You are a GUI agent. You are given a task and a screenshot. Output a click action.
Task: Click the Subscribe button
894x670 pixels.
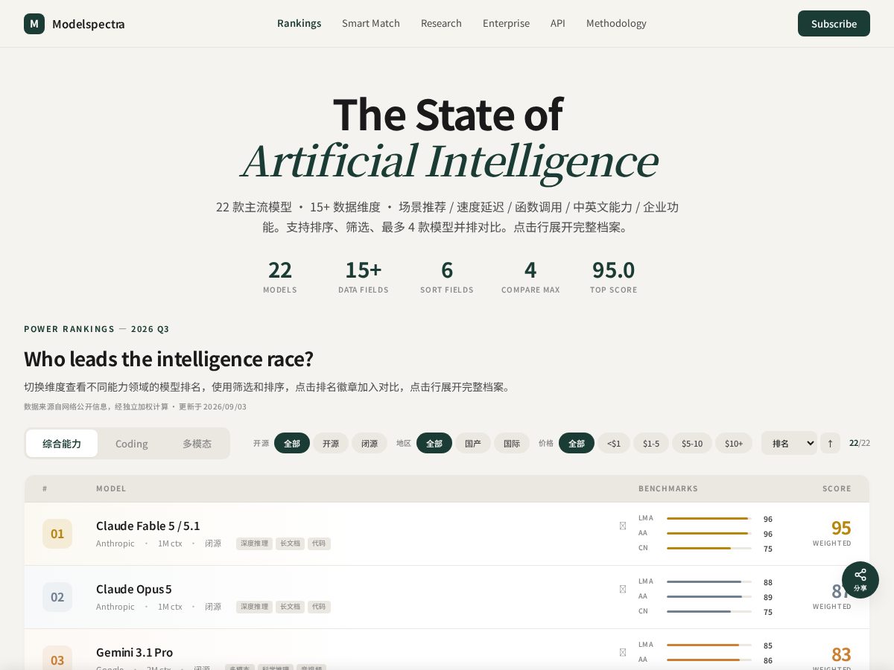(x=834, y=23)
